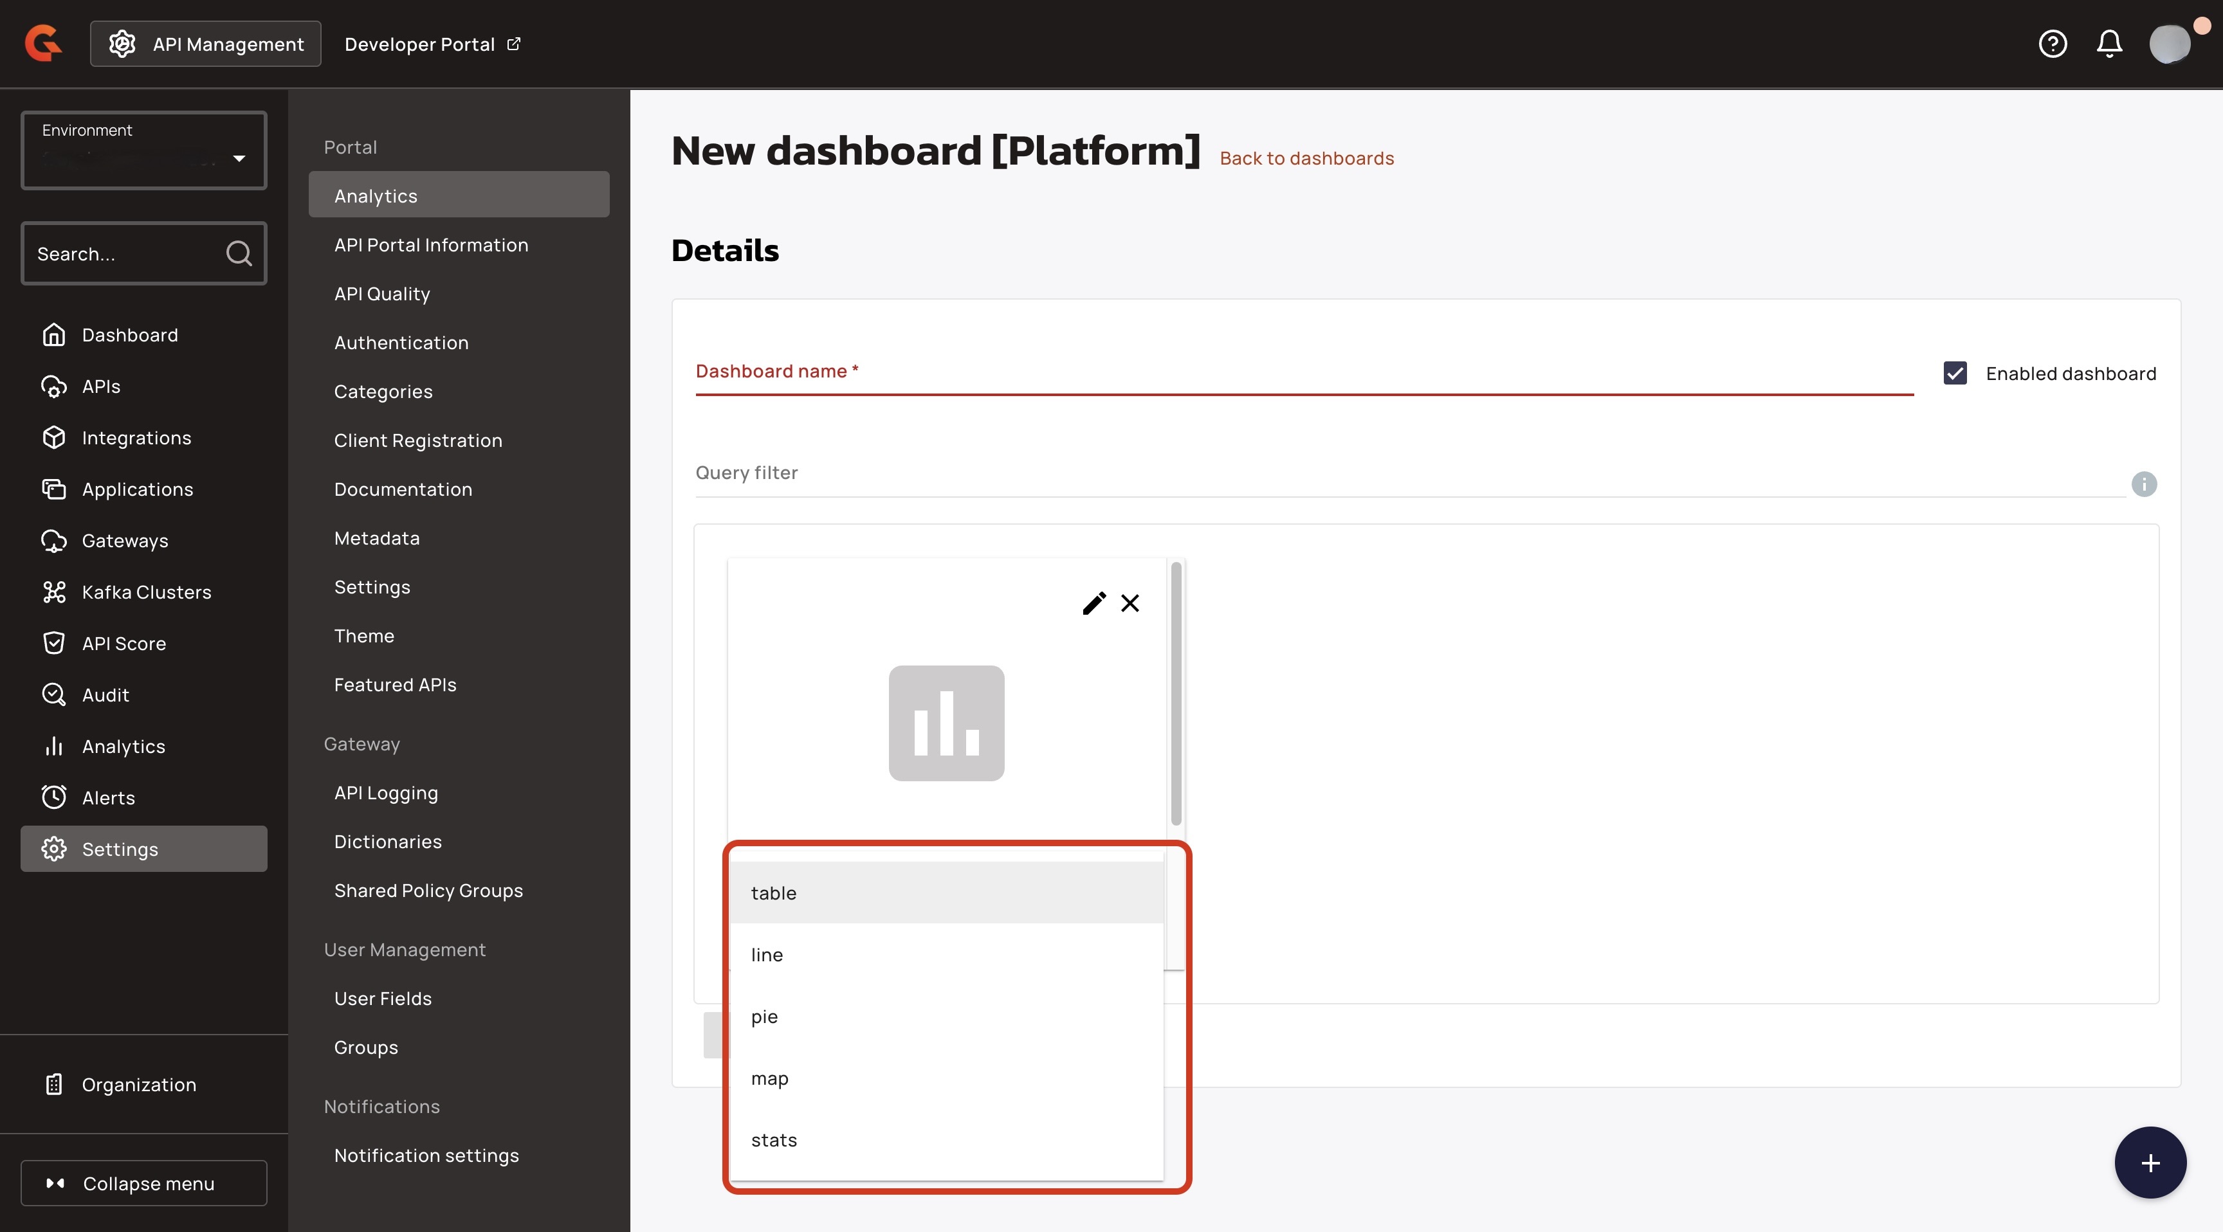The image size is (2223, 1232).
Task: Click the Query filter info icon
Action: [2144, 483]
